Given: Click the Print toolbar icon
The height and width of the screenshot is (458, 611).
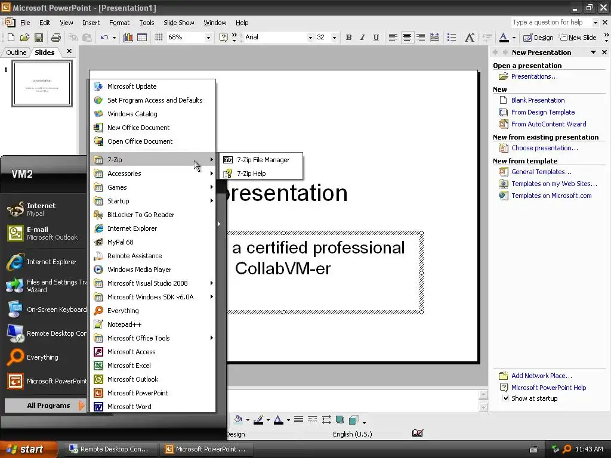Looking at the screenshot, I should click(x=56, y=38).
